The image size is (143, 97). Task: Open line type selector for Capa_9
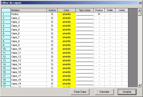point(85,45)
